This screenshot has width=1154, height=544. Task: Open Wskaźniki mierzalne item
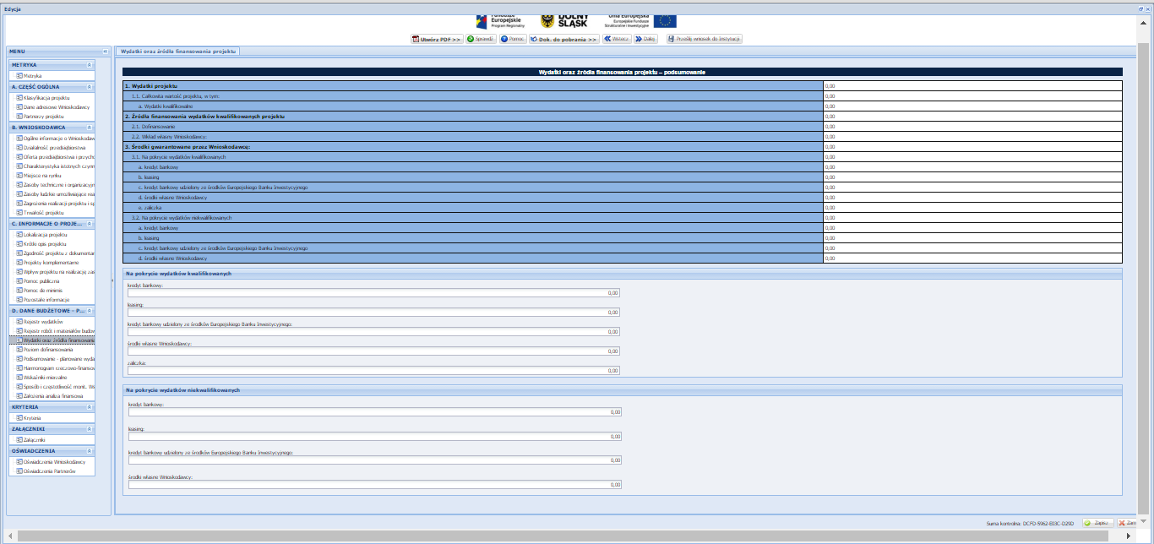pos(46,377)
